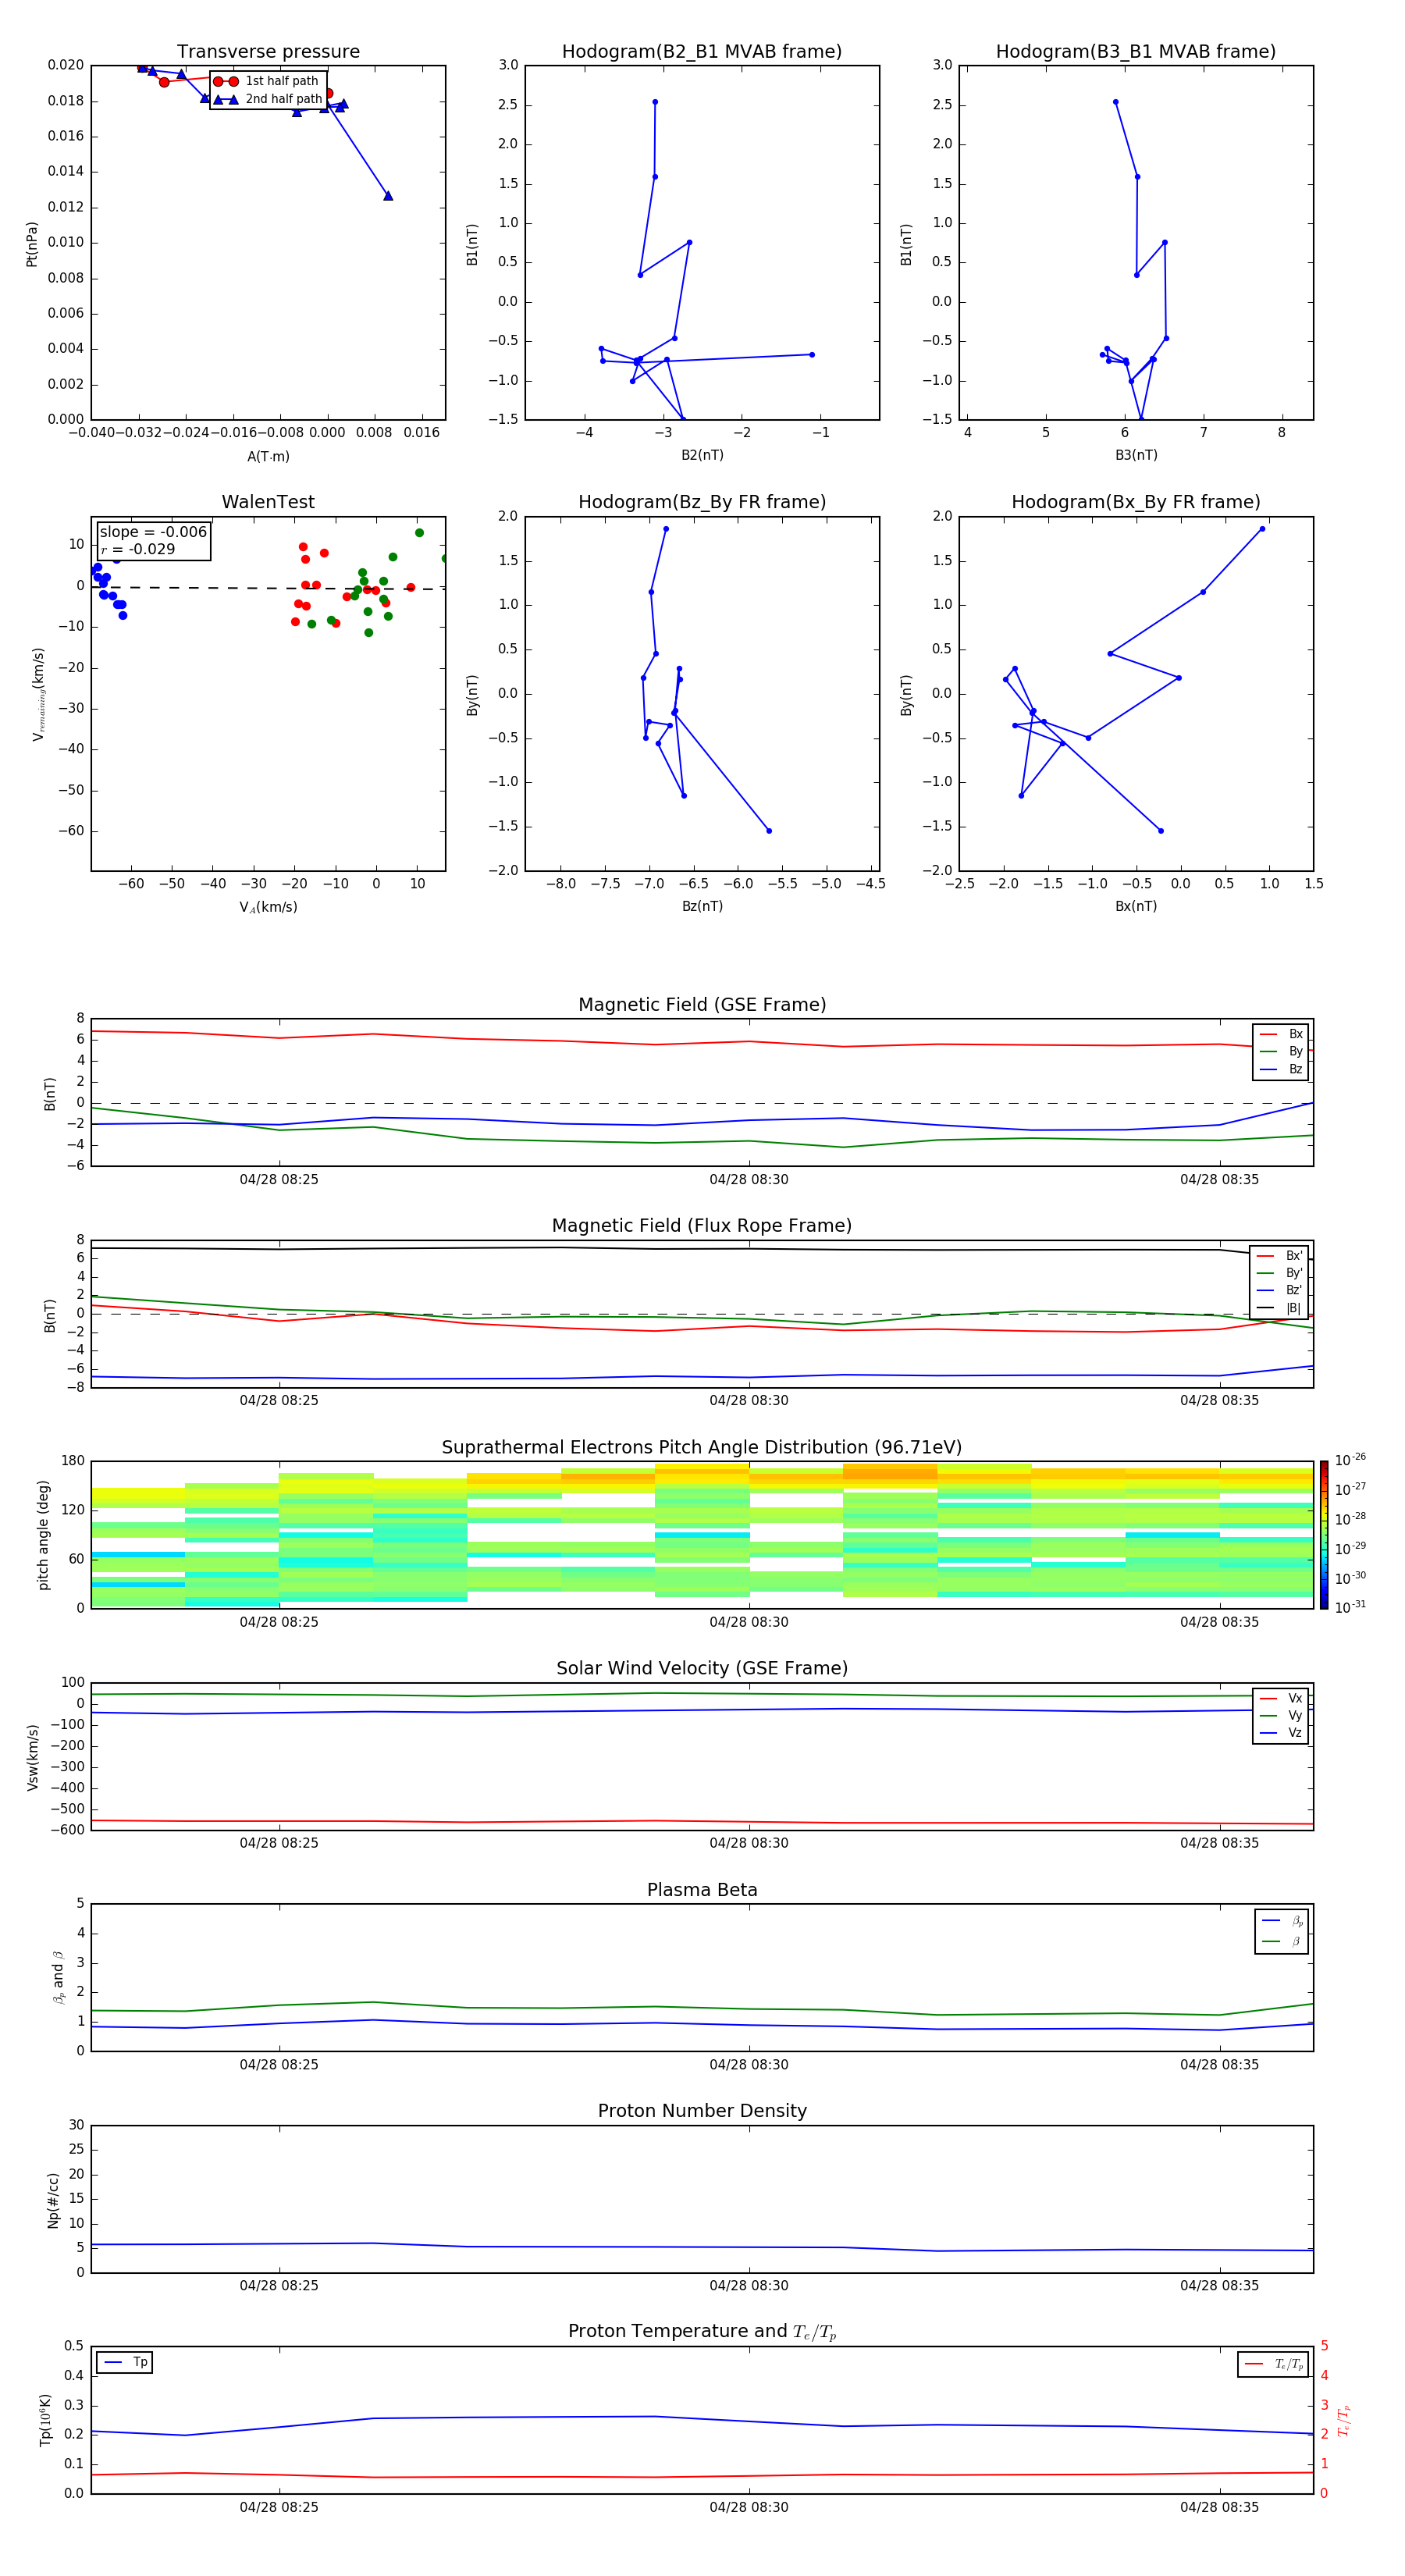This screenshot has width=1405, height=2576.
Task: Click the Tp legend in proton temperature plot
Action: [125, 2362]
